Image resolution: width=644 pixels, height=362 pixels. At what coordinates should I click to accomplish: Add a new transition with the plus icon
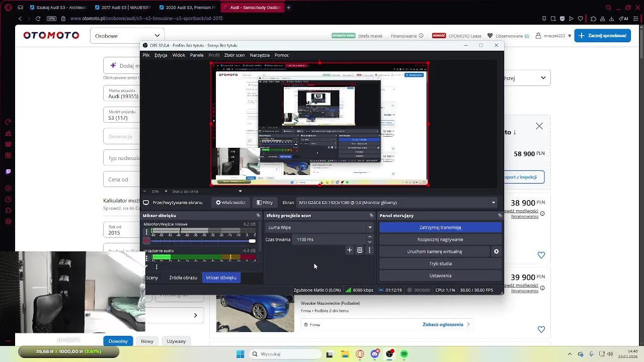pos(349,250)
